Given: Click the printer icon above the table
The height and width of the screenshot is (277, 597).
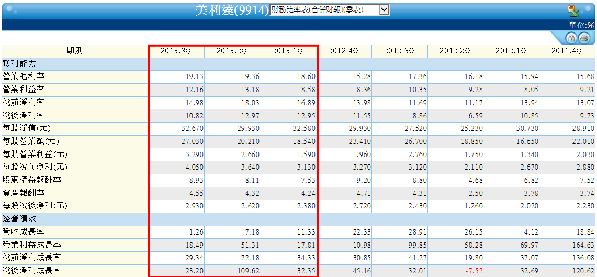Looking at the screenshot, I should pos(584,38).
